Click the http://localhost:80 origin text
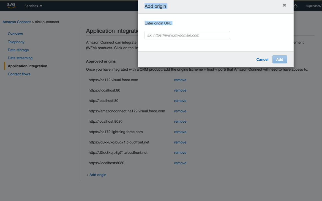 103,101
